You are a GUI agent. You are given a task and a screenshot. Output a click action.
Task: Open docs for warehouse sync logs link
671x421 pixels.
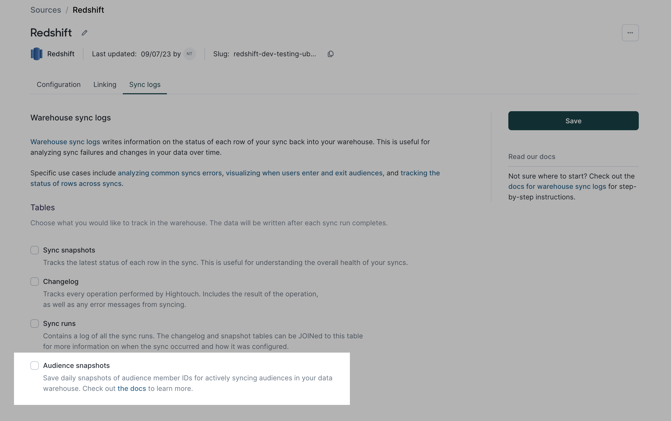[557, 186]
